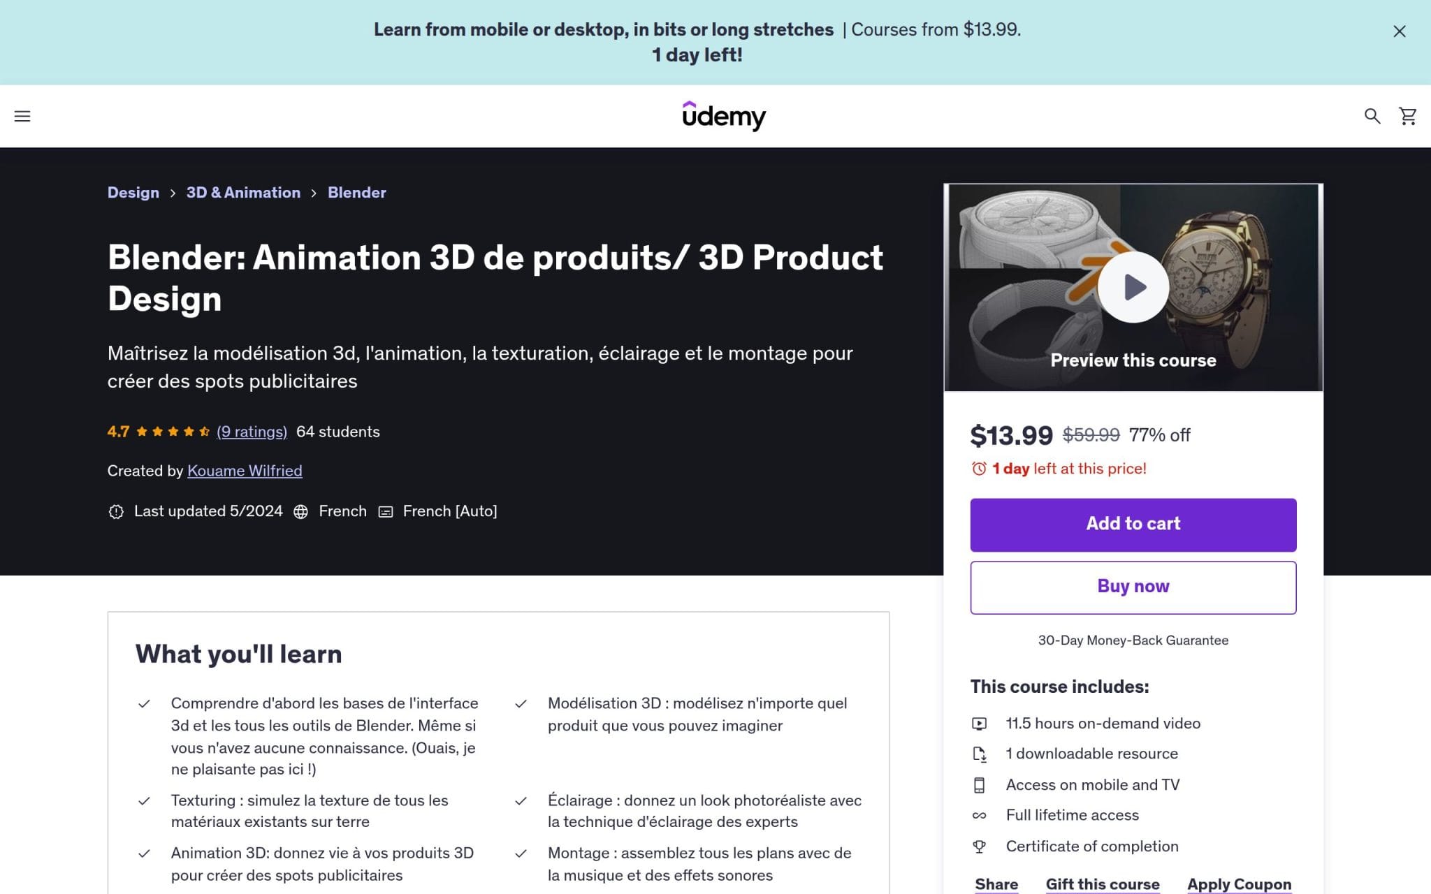The image size is (1431, 894).
Task: Click Access on mobile and TV text
Action: coord(1092,785)
